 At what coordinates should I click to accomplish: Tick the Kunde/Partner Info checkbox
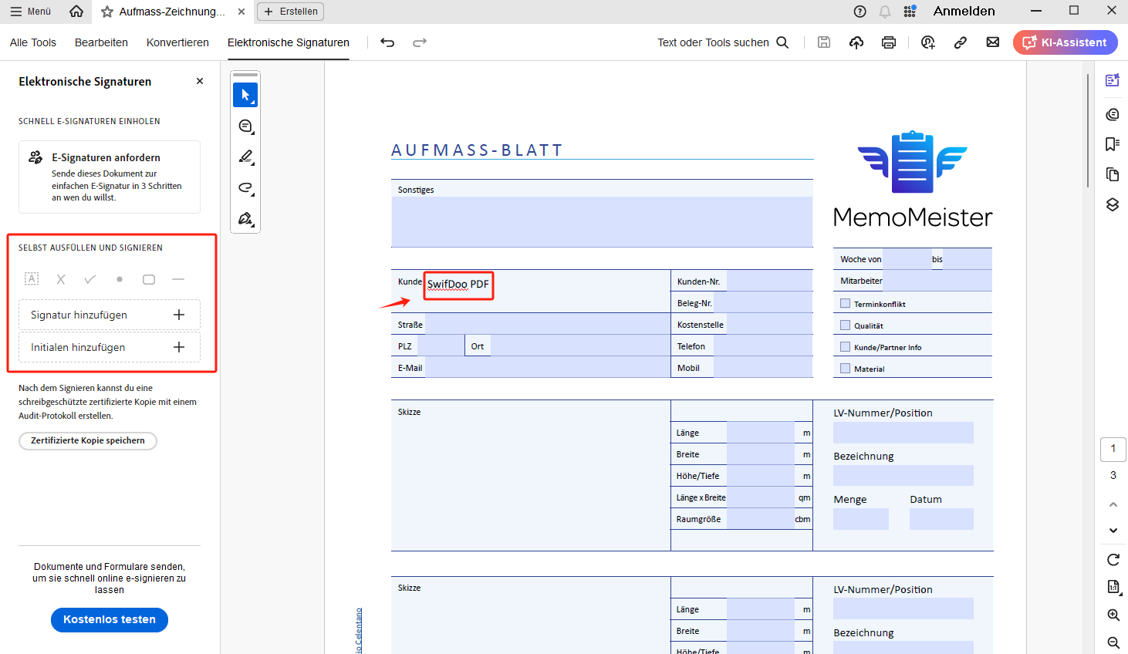tap(845, 346)
